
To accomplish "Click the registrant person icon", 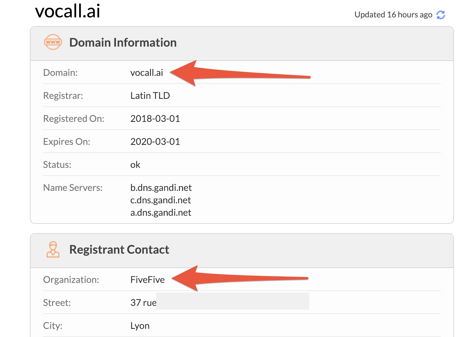I will [x=53, y=249].
